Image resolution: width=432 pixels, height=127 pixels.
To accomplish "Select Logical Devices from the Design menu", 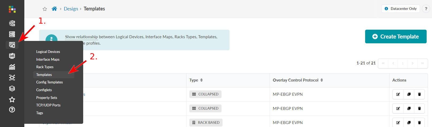I will click(48, 52).
